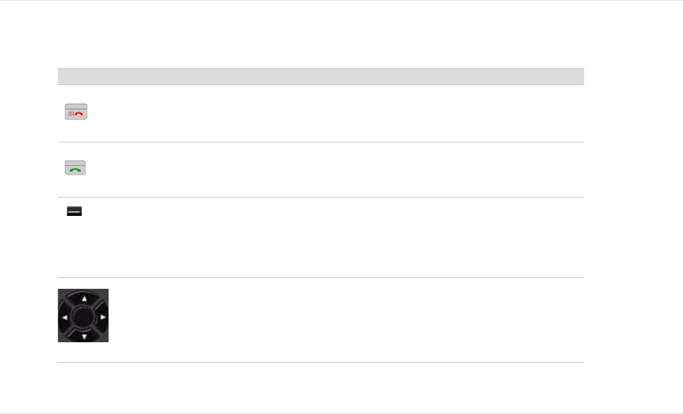Image resolution: width=683 pixels, height=414 pixels.
Task: Click divider line below the call key row
Action: coord(321,198)
